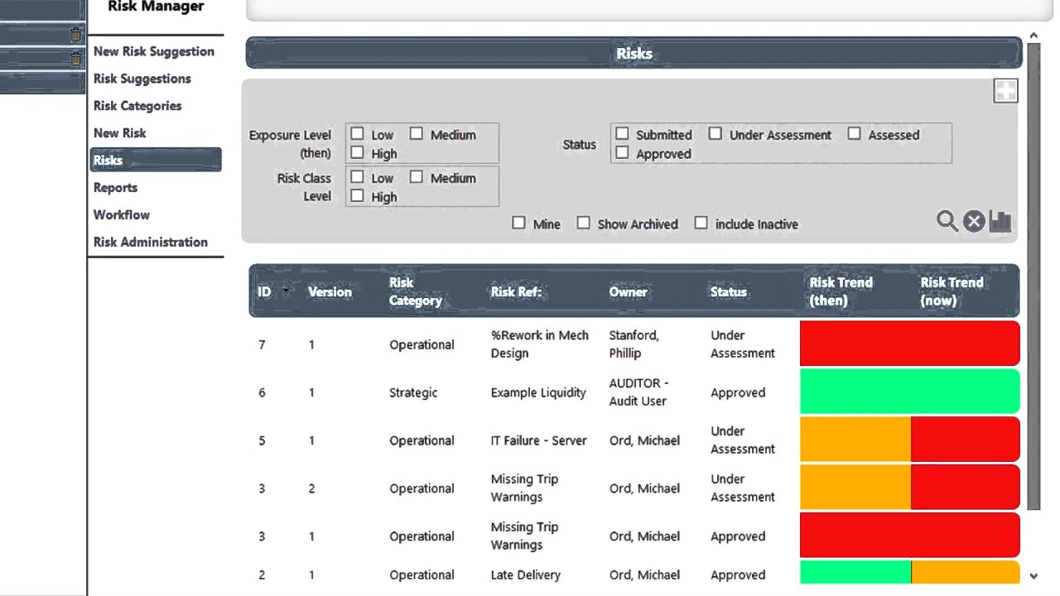1060x596 pixels.
Task: Toggle the Mine checkbox
Action: tap(518, 223)
